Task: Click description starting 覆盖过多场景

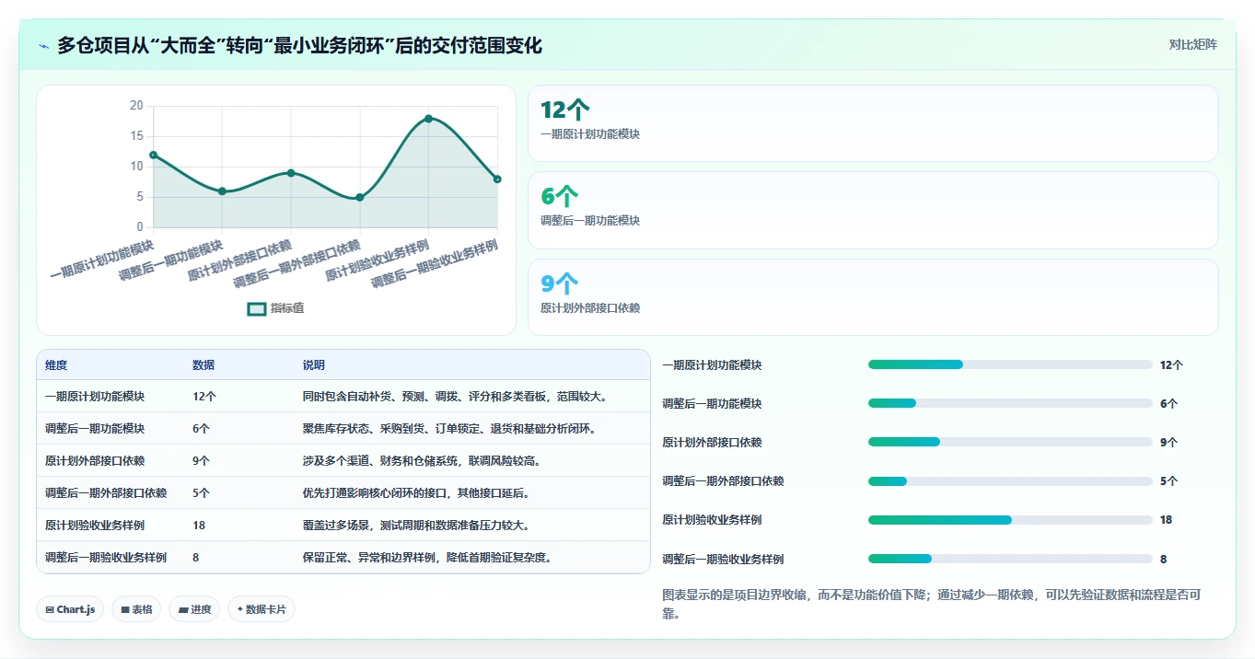Action: [x=416, y=526]
